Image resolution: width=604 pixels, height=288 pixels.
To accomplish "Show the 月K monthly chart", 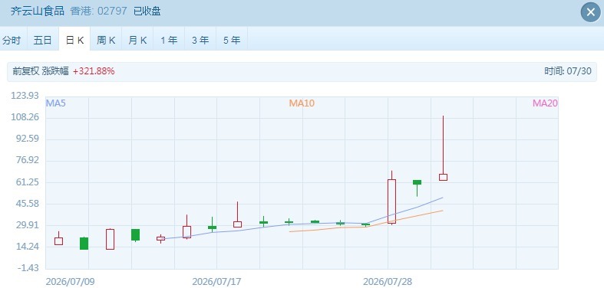I will coord(137,40).
